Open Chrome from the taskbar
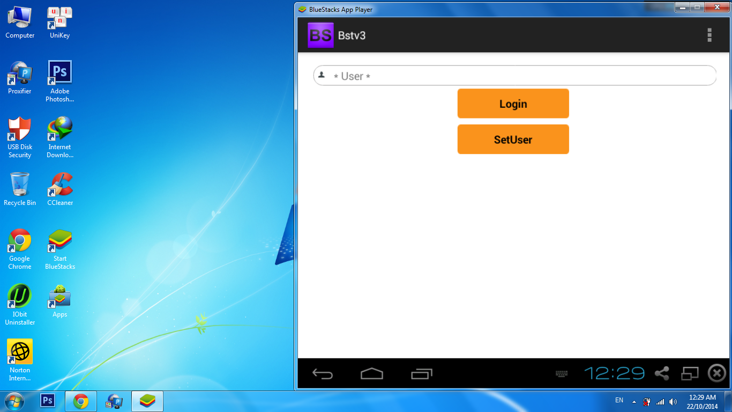The width and height of the screenshot is (732, 412). point(81,401)
